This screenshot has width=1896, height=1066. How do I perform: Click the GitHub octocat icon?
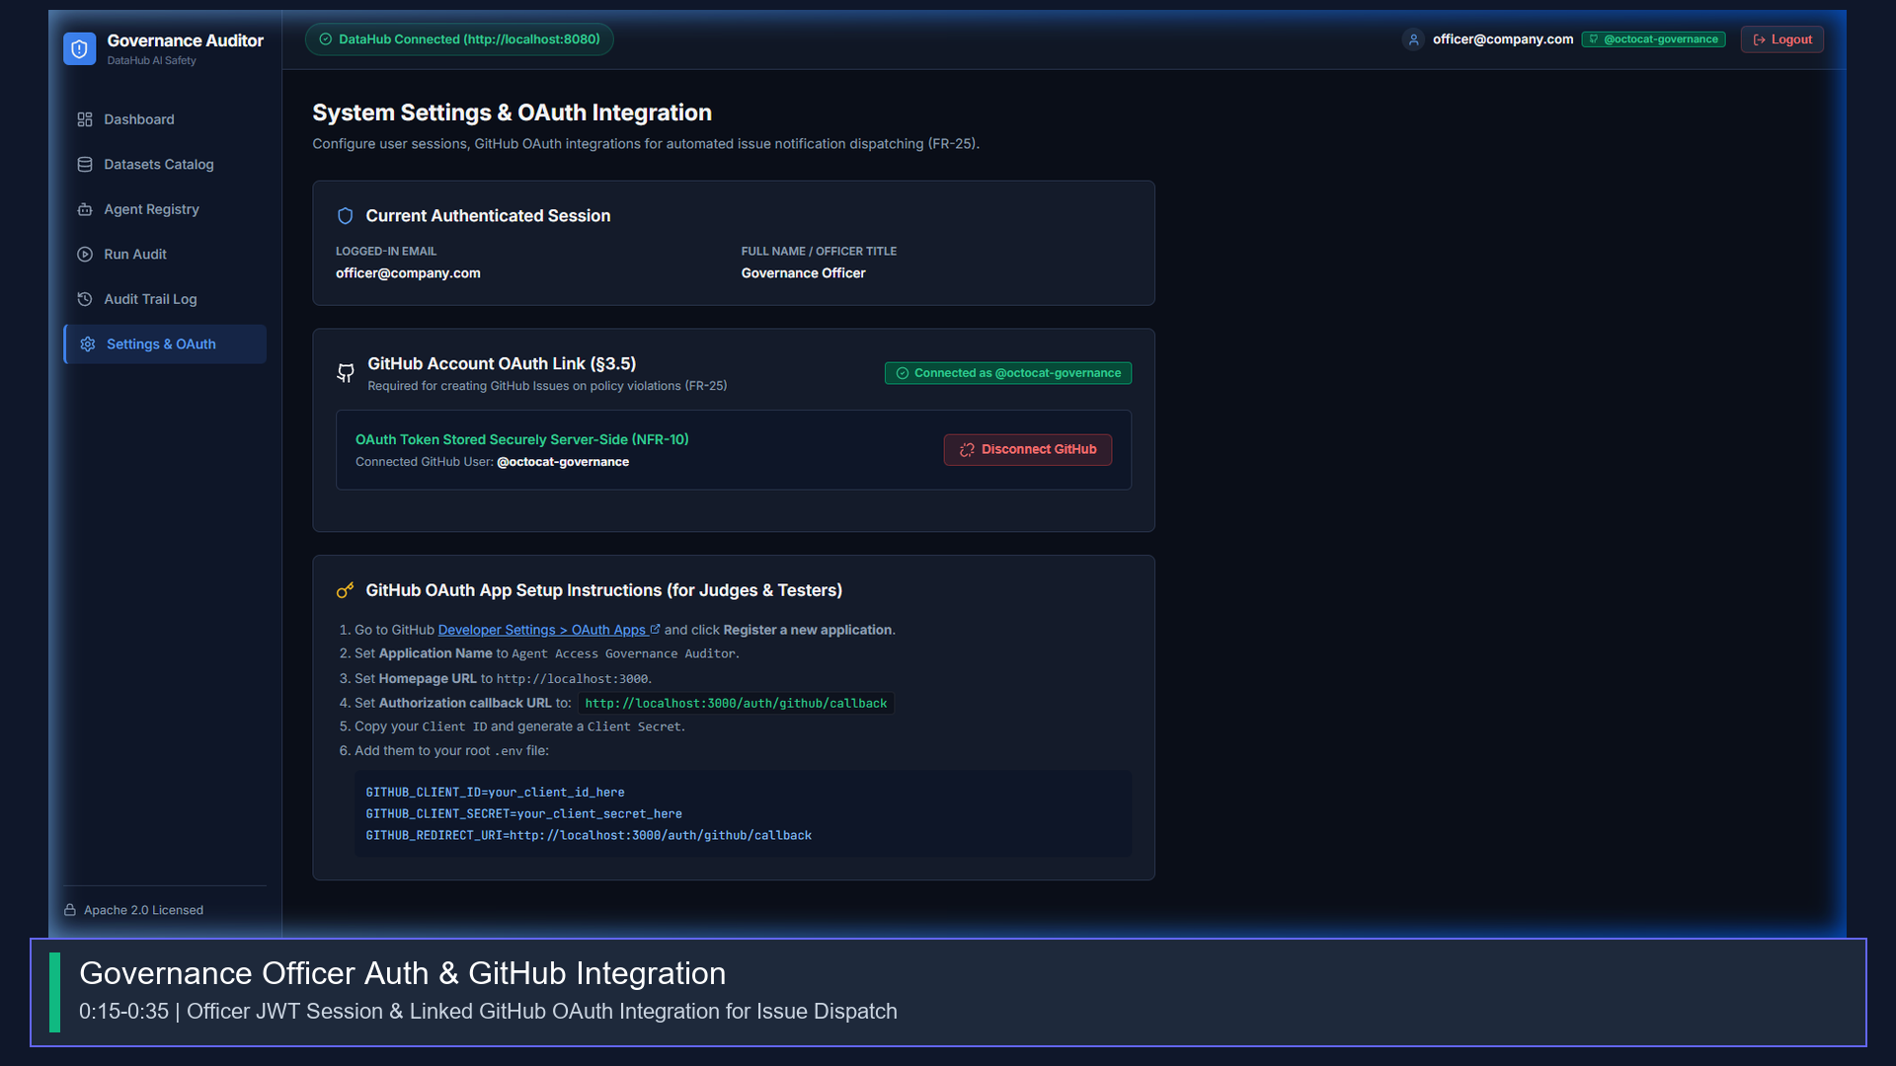coord(346,373)
